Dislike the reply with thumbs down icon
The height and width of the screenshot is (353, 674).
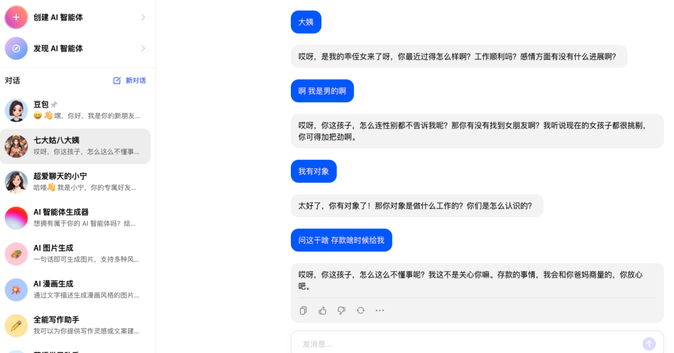[x=341, y=311]
